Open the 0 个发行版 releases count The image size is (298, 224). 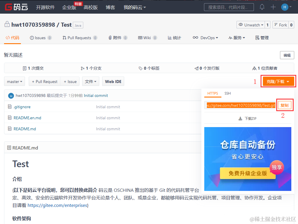pos(207,68)
